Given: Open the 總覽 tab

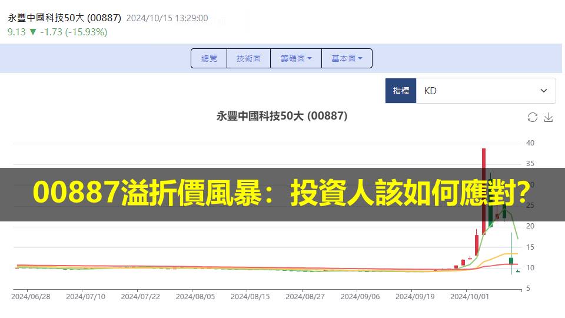Looking at the screenshot, I should coord(209,58).
